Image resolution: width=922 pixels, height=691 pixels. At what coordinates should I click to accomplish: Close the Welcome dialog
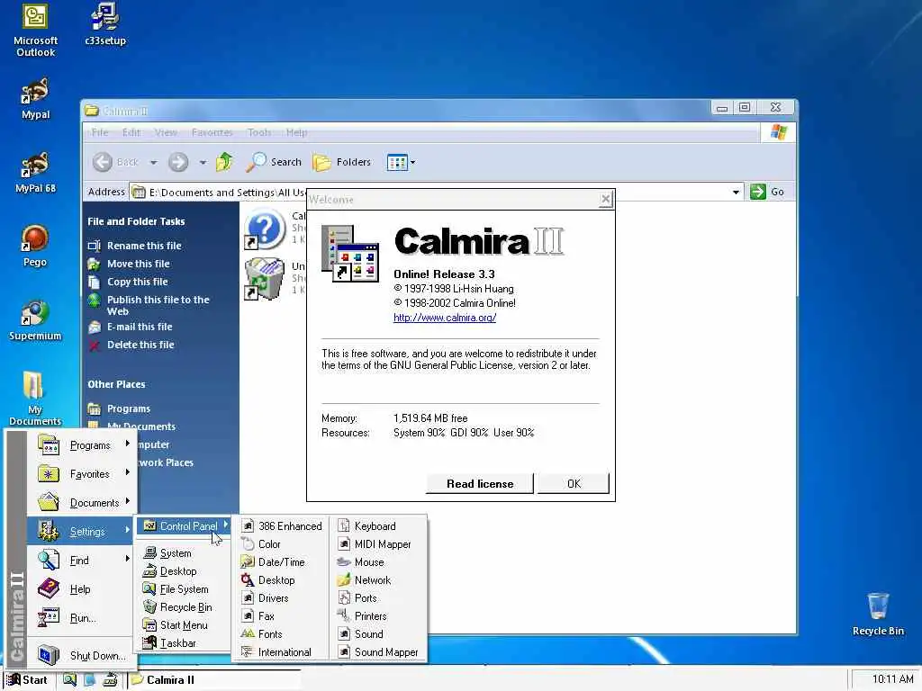tap(605, 200)
